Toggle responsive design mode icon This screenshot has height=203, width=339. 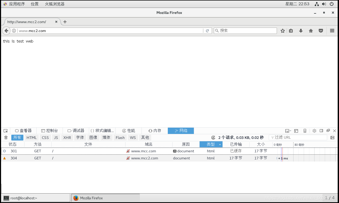pos(305,131)
